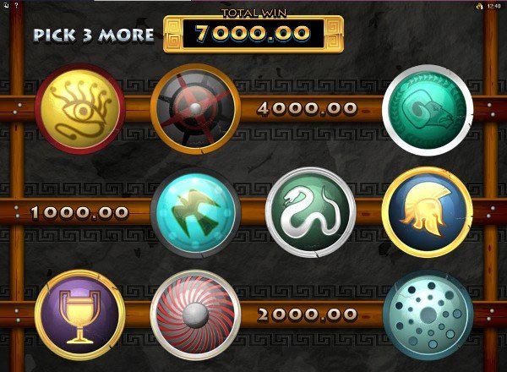This screenshot has height=372, width=507.
Task: Click the gold Greek key ornament right of total
Action: pyautogui.click(x=333, y=34)
